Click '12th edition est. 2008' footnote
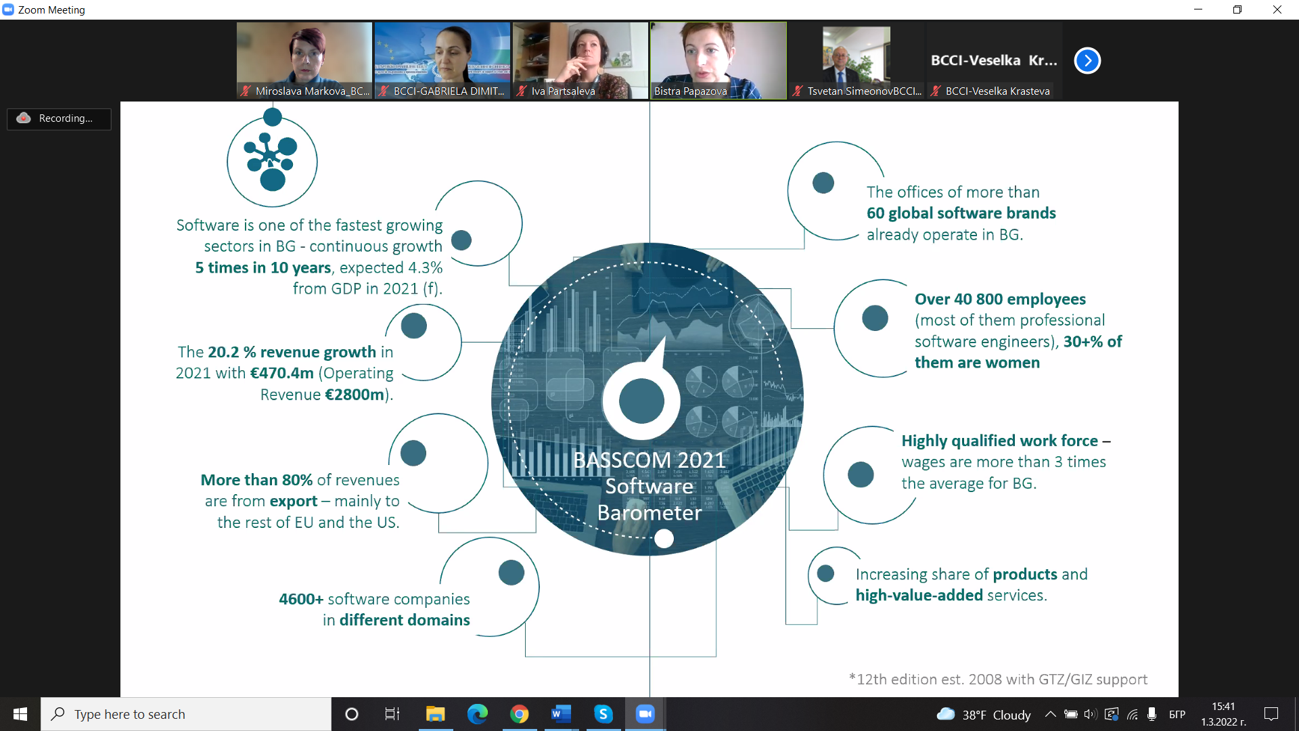The width and height of the screenshot is (1299, 731). [x=998, y=679]
